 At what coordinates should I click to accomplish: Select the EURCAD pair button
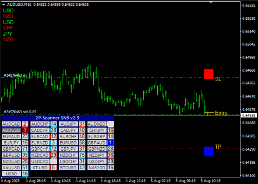[x=40, y=136]
